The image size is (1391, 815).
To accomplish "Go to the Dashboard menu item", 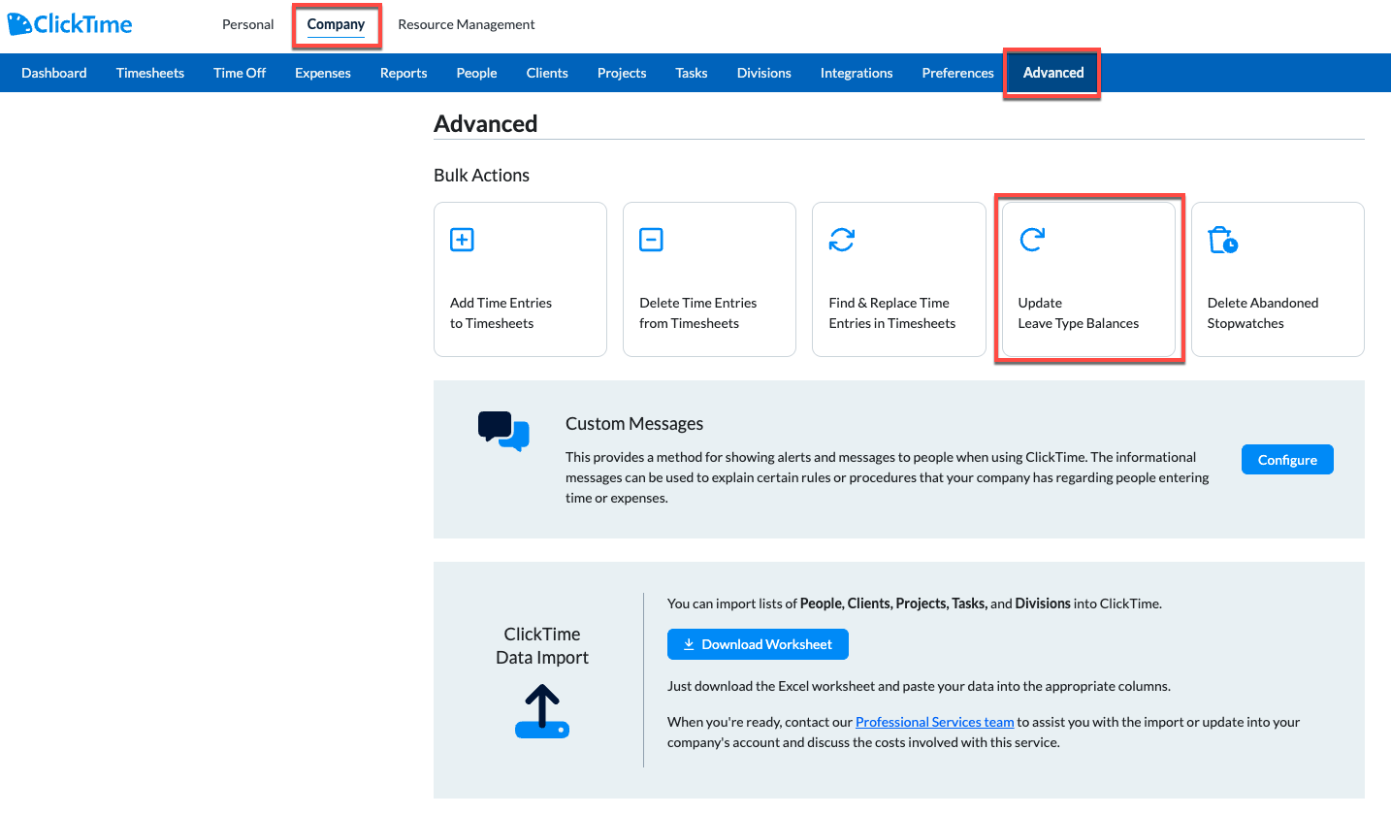I will tap(54, 73).
